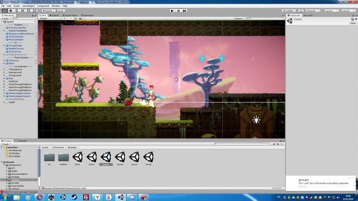Select the combined Transform tool
Viewport: 358px width, 201px height.
coord(35,11)
